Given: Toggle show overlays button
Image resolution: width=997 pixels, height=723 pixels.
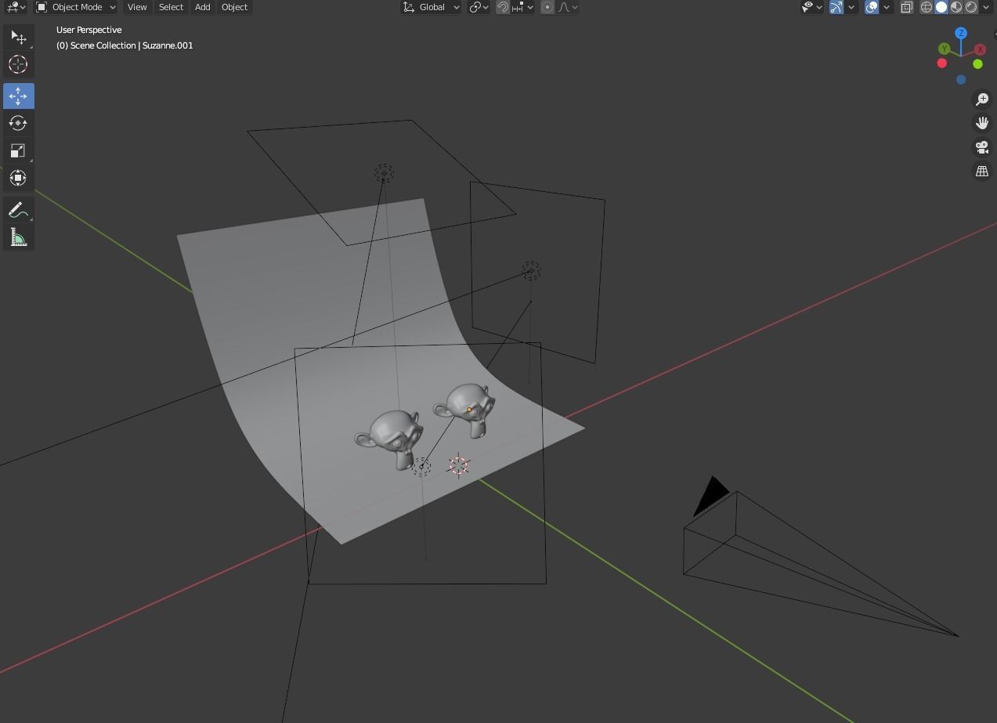Looking at the screenshot, I should point(872,7).
